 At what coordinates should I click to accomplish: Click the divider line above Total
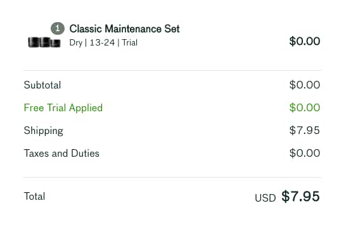(x=172, y=177)
